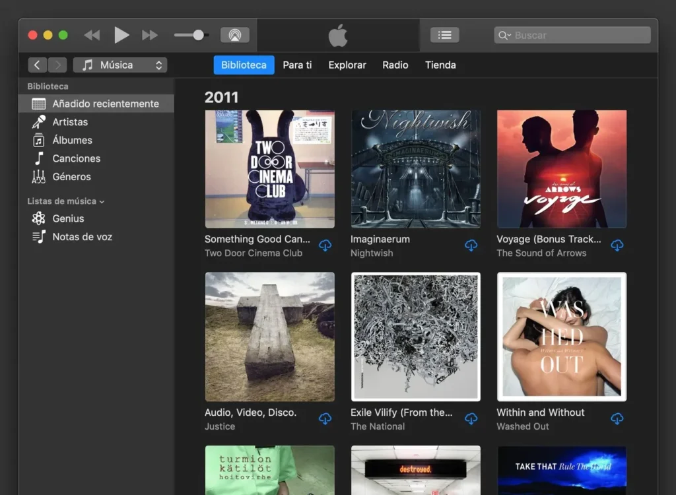
Task: Skip to the next track
Action: 151,35
